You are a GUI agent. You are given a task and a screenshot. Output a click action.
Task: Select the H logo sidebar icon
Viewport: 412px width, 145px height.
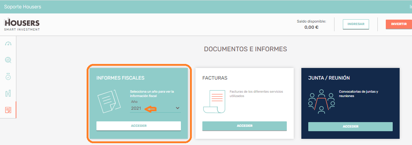8,93
